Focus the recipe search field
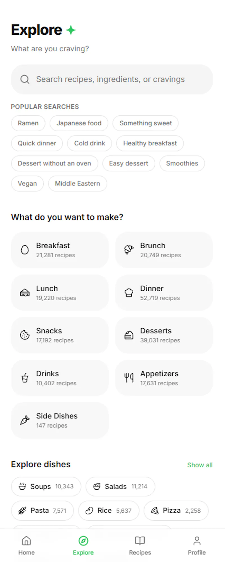This screenshot has height=562, width=225. 112,79
